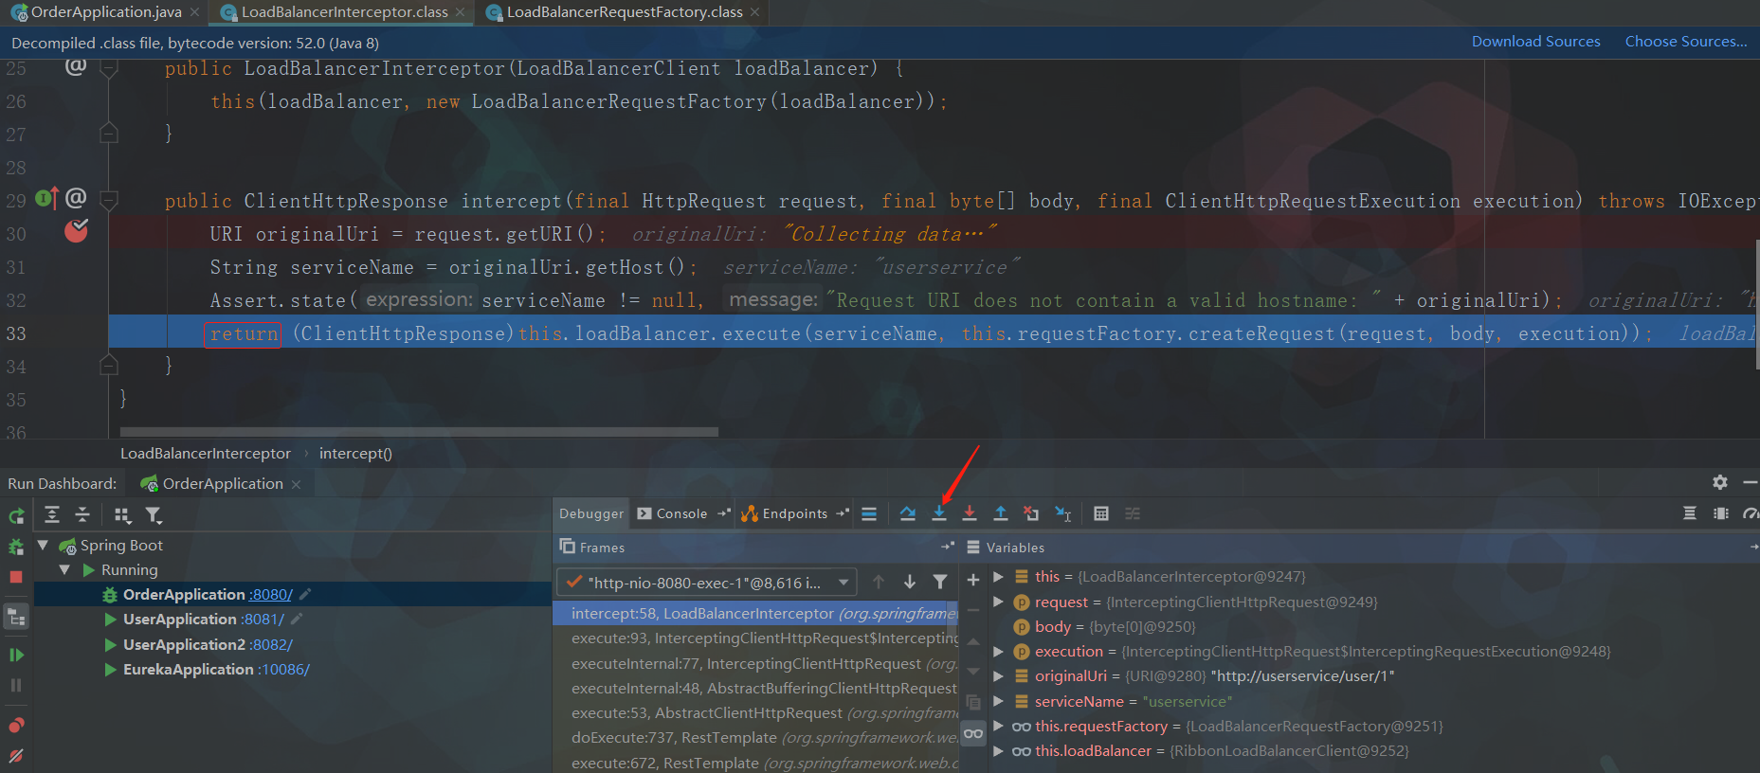The image size is (1760, 773).
Task: Click the Pause Program icon
Action: pos(16,685)
